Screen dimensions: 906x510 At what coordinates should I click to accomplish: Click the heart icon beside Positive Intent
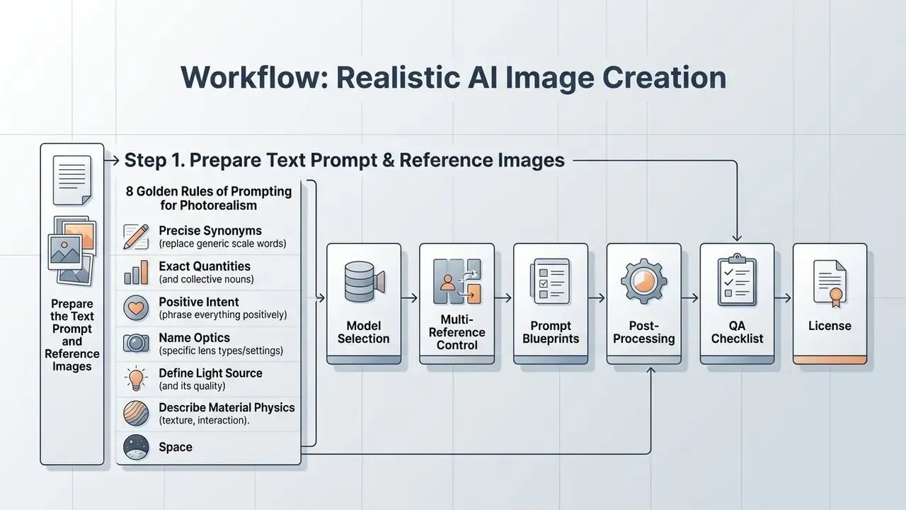pyautogui.click(x=136, y=307)
